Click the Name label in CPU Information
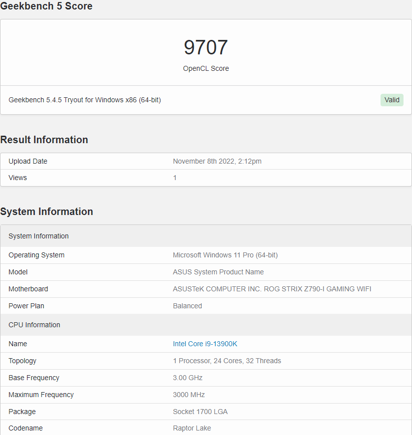 [18, 344]
